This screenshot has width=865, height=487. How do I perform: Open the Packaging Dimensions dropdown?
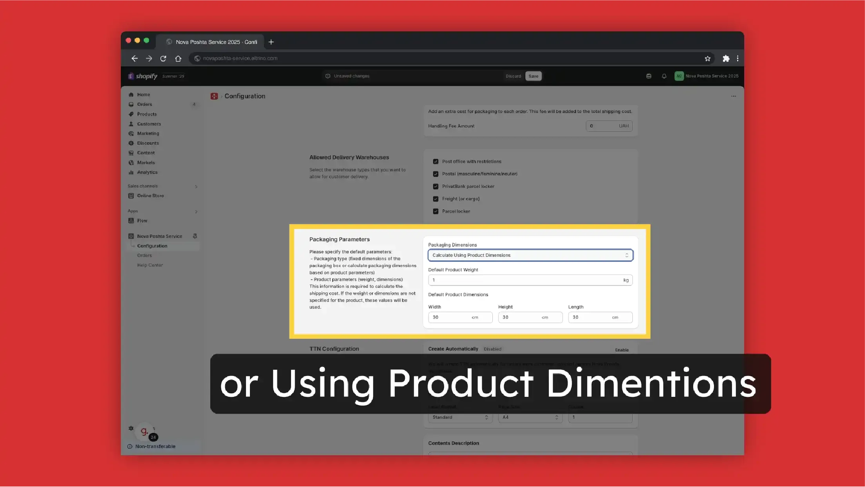[530, 255]
